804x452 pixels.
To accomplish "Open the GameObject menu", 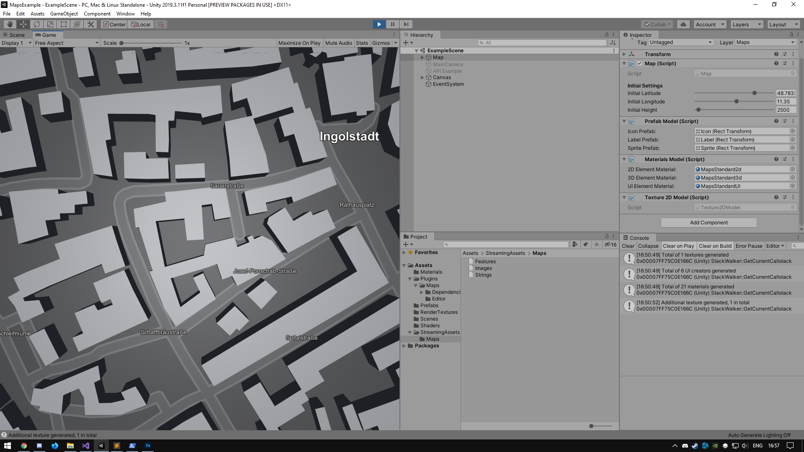I will (64, 14).
